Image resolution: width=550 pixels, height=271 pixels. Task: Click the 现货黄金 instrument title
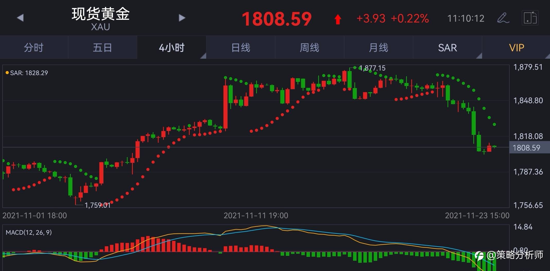[101, 14]
